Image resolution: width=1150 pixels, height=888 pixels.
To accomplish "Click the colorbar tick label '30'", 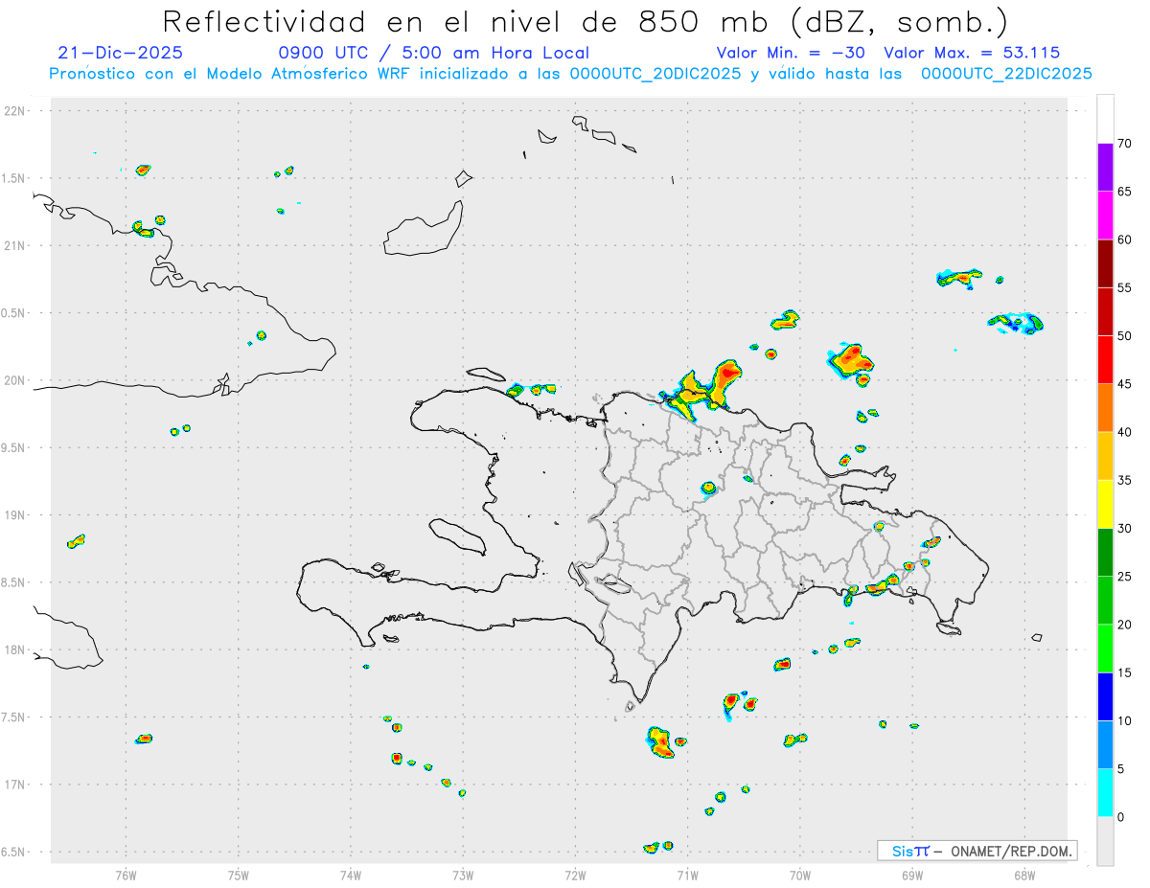I will 1124,529.
